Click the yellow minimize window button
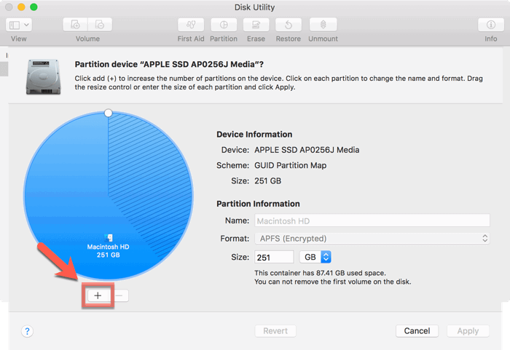Screen dimensions: 510x350 pos(21,7)
